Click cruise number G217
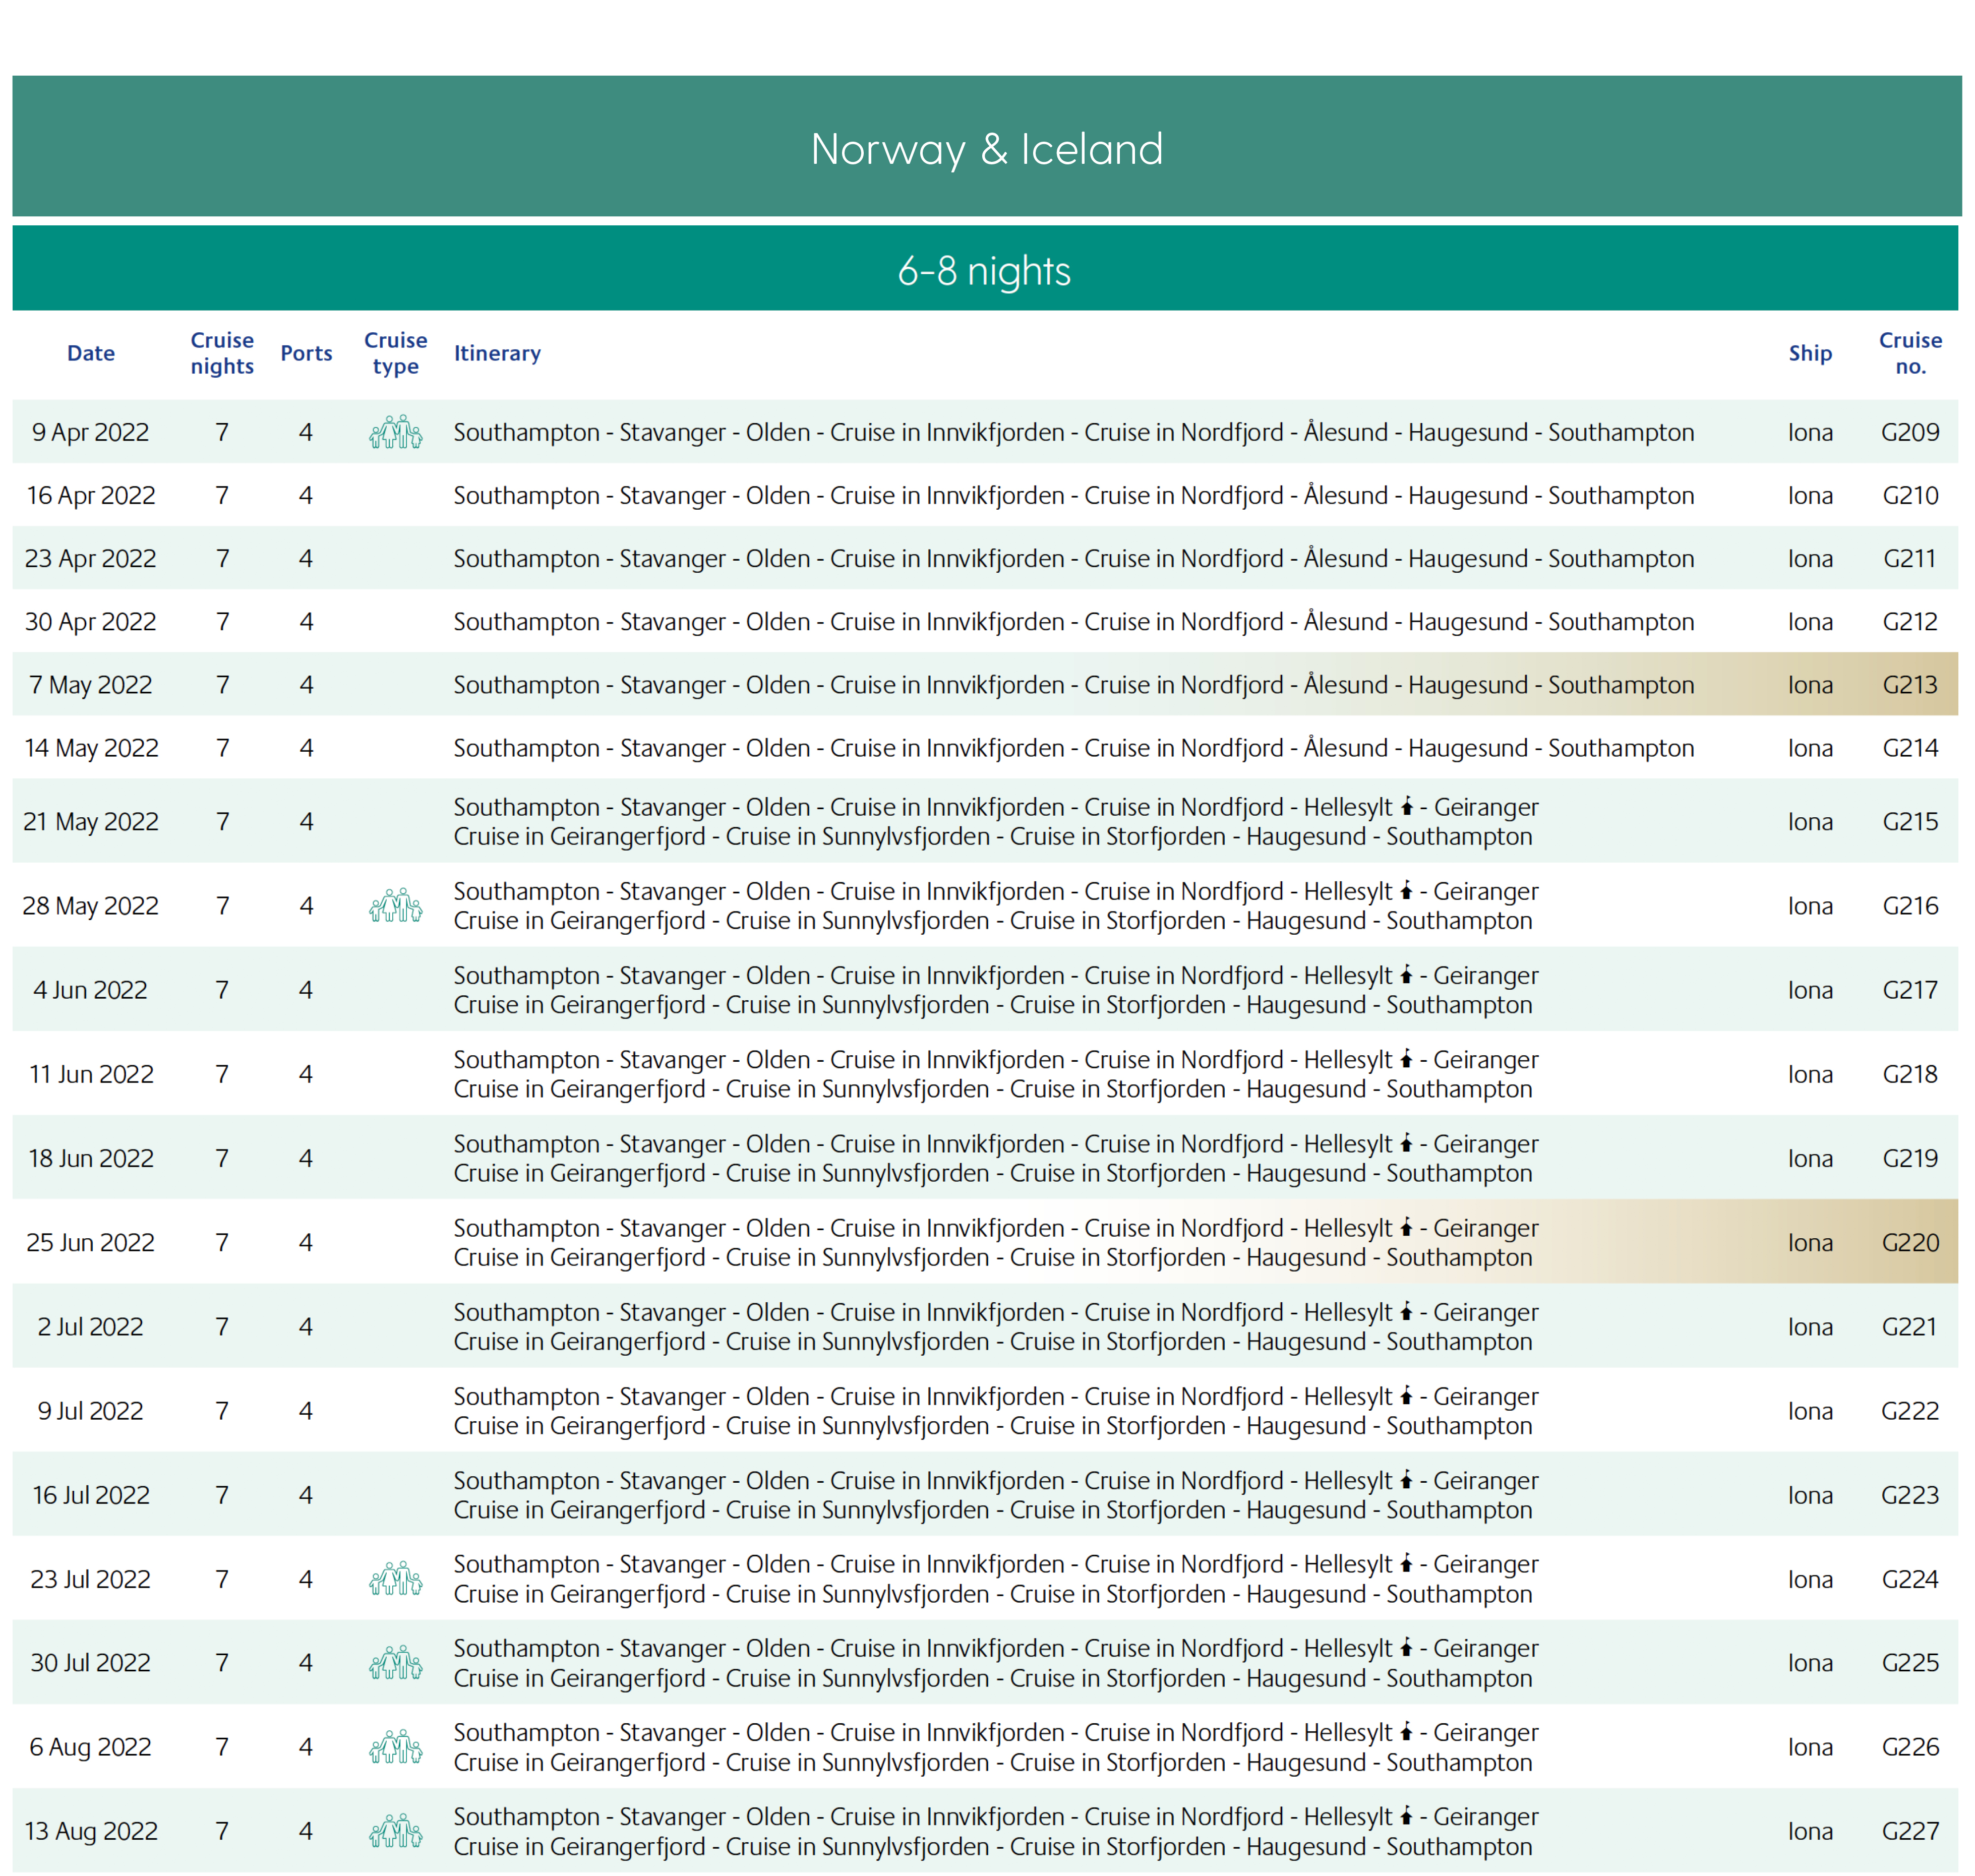Image resolution: width=1975 pixels, height=1876 pixels. point(1910,990)
